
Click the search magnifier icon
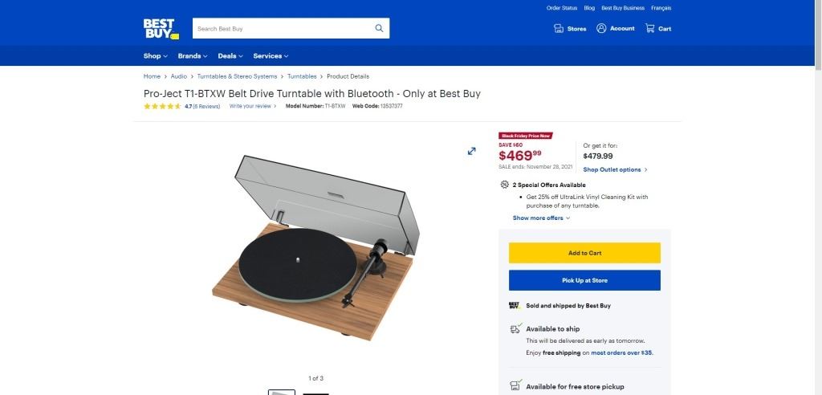coord(379,28)
